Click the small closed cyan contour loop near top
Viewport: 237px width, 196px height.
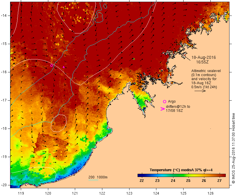coord(105,6)
